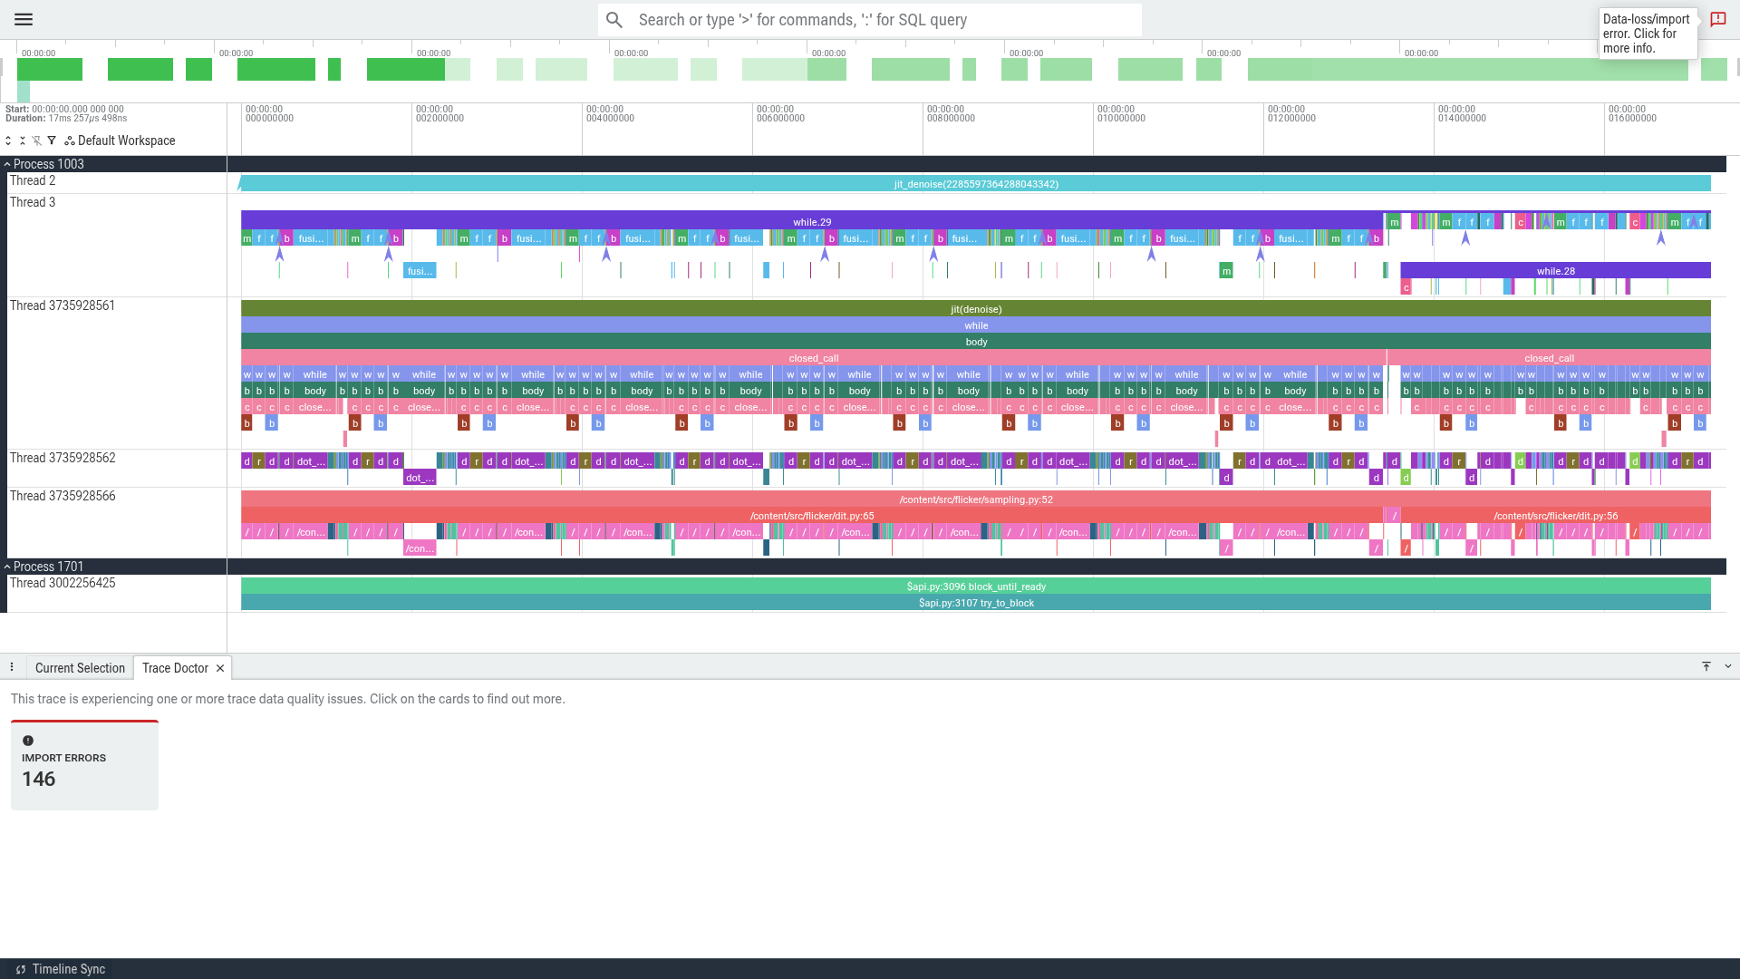Click the dit.py:56 slice

click(1555, 516)
